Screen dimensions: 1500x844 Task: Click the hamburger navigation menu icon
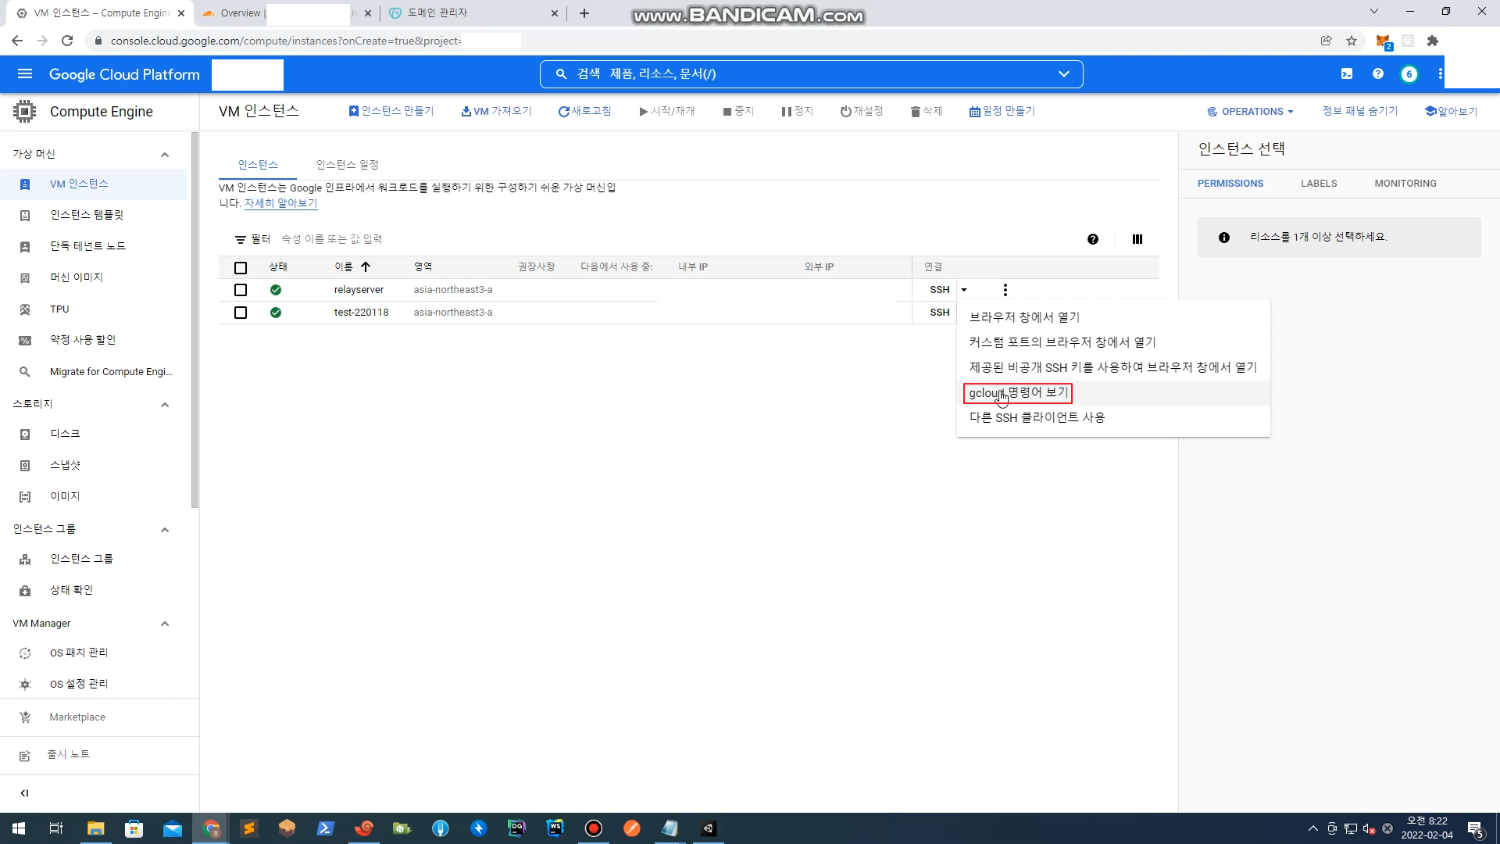25,74
